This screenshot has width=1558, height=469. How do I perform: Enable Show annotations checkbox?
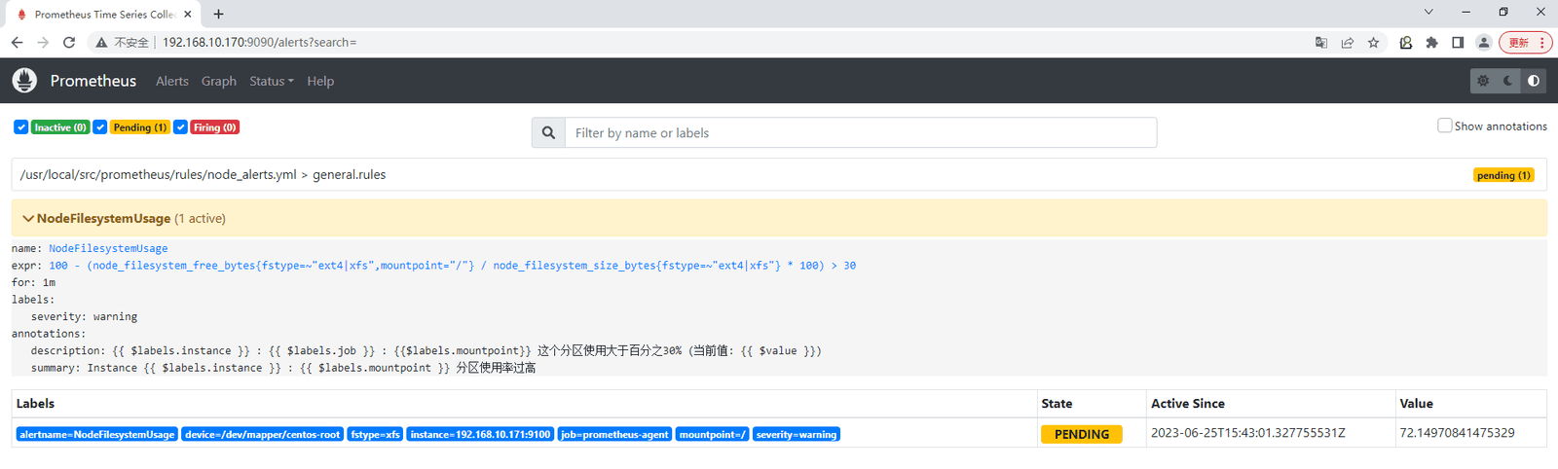point(1445,126)
